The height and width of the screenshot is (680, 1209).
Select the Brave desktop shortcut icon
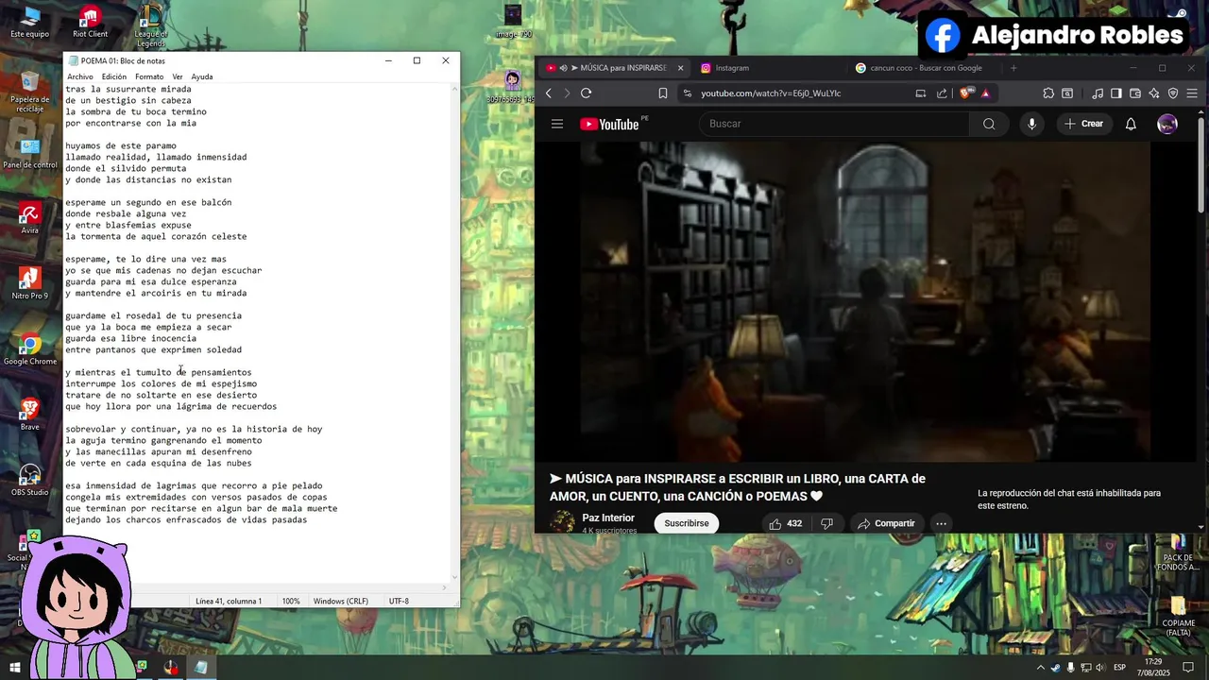point(30,415)
